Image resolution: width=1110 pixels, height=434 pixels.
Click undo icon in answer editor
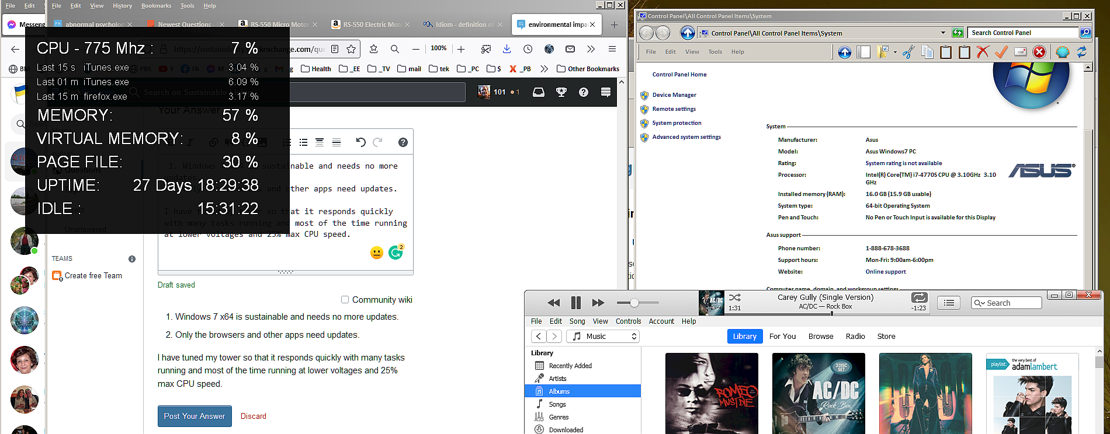[x=360, y=142]
